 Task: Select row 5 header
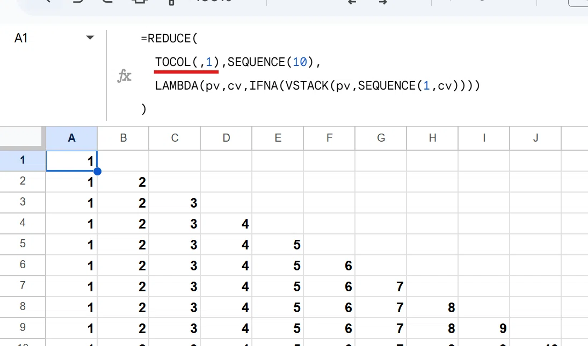[23, 244]
